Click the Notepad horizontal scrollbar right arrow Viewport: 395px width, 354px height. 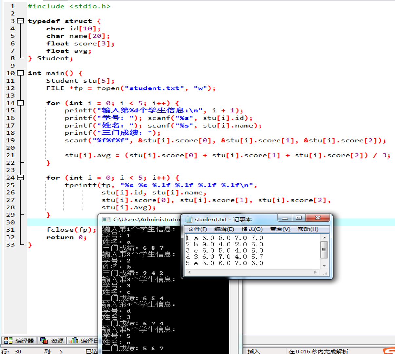tap(315, 272)
